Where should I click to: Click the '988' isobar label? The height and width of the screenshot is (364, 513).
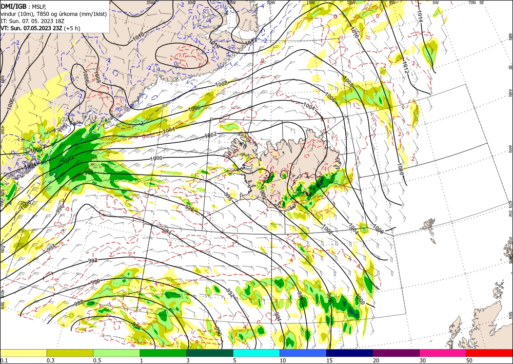[79, 303]
